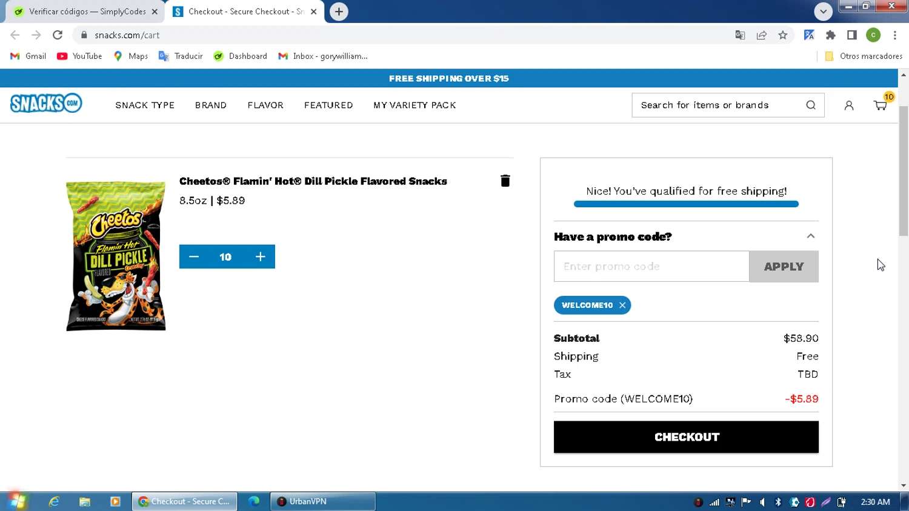909x511 pixels.
Task: Open the UrbanVPN taskbar item
Action: 323,501
